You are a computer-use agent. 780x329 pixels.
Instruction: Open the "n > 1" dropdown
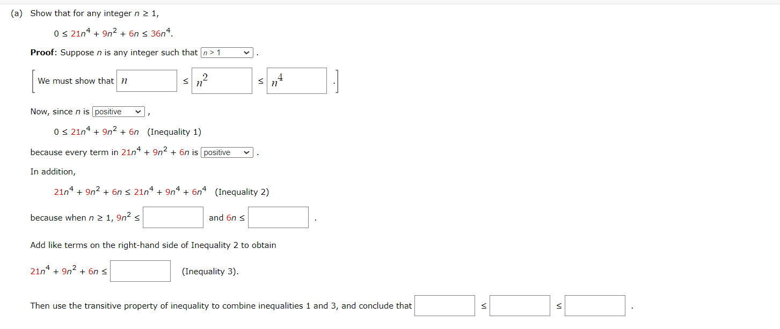pyautogui.click(x=226, y=52)
